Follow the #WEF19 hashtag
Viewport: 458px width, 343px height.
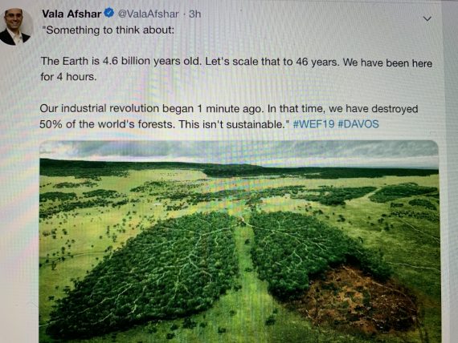[313, 124]
